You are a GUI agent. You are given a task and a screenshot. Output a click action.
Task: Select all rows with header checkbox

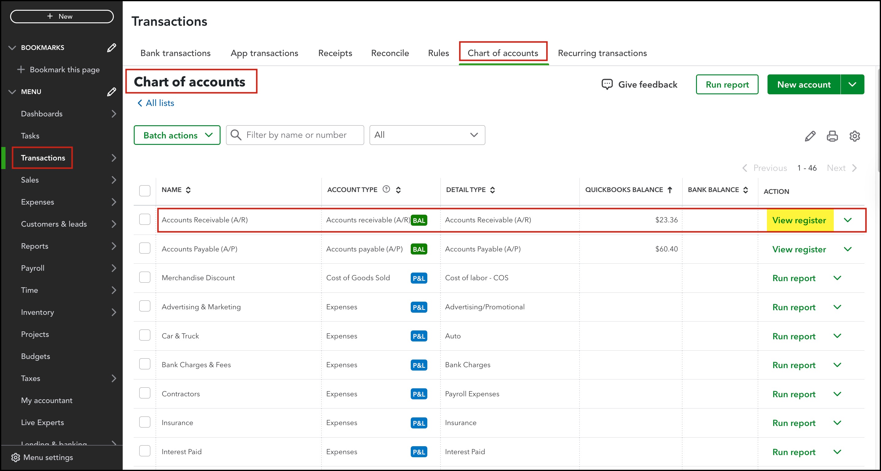pyautogui.click(x=145, y=190)
